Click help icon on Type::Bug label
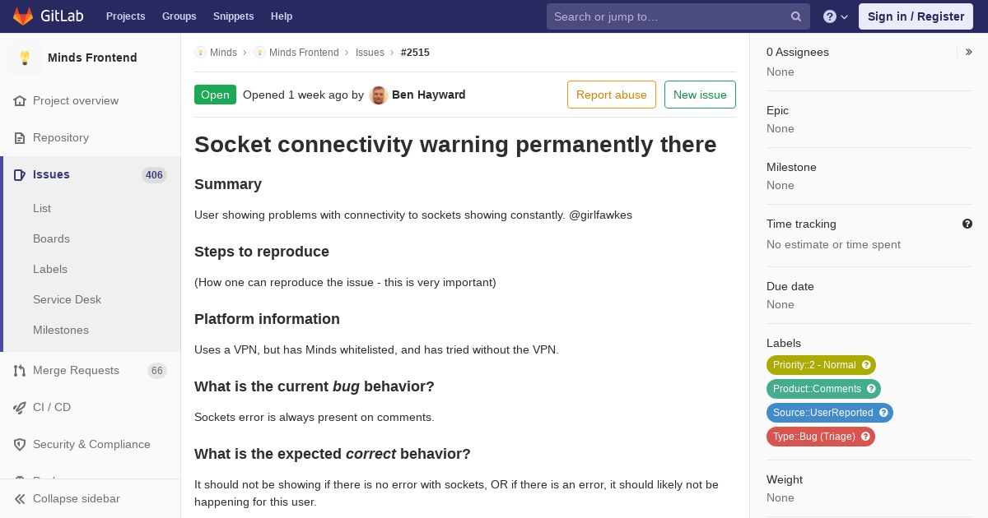Viewport: 988px width, 518px height. click(x=865, y=437)
